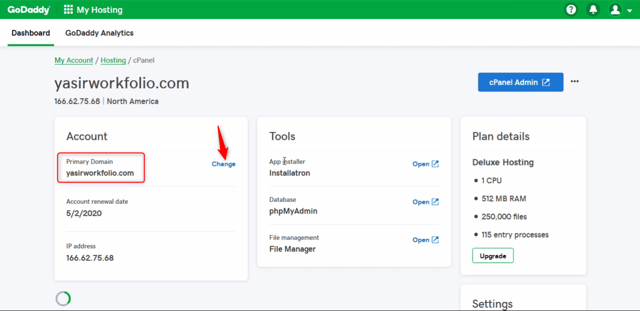Go to Hosting breadcrumb link
Viewport: 640px width, 311px height.
pyautogui.click(x=113, y=60)
